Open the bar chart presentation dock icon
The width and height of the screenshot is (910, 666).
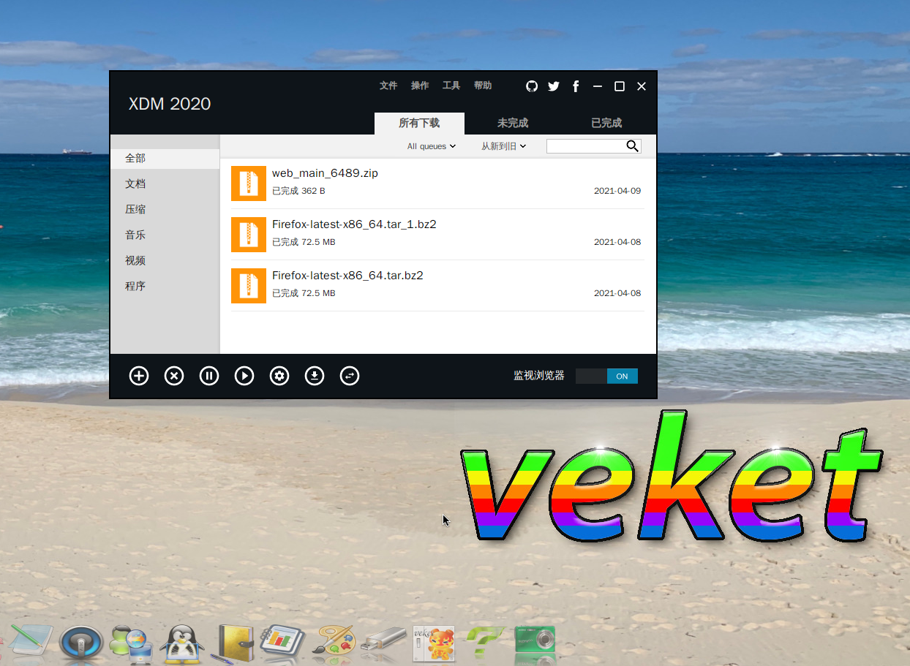point(282,643)
